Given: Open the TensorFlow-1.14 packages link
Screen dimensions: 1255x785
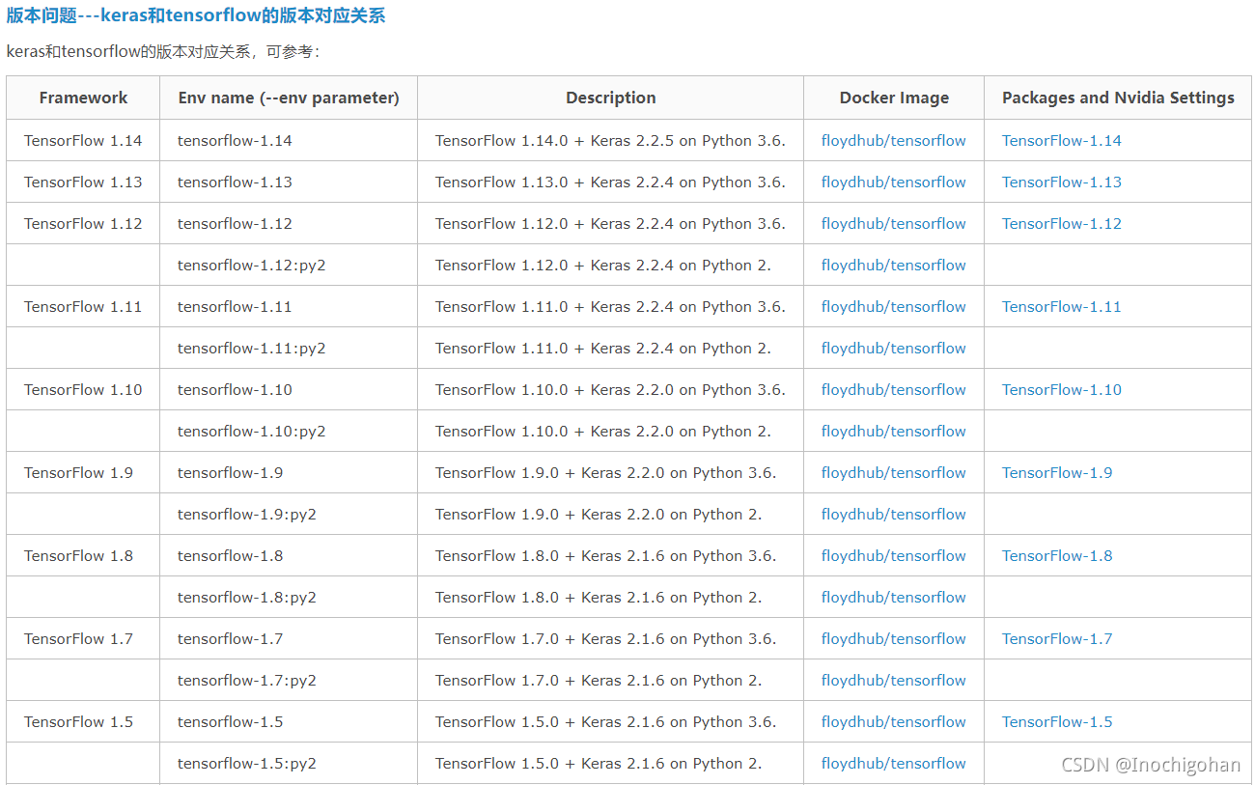Looking at the screenshot, I should click(1061, 140).
